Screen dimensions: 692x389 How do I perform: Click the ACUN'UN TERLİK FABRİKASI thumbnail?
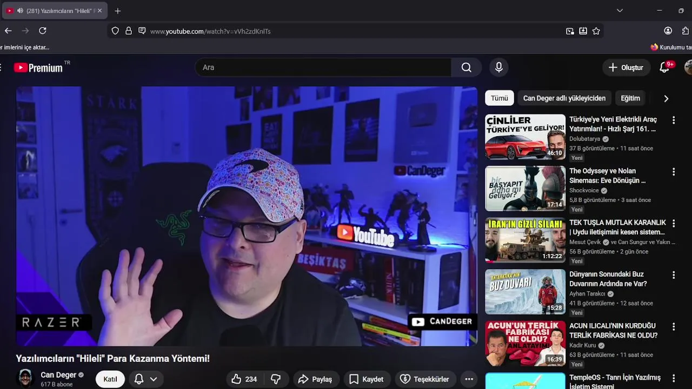[x=525, y=344]
